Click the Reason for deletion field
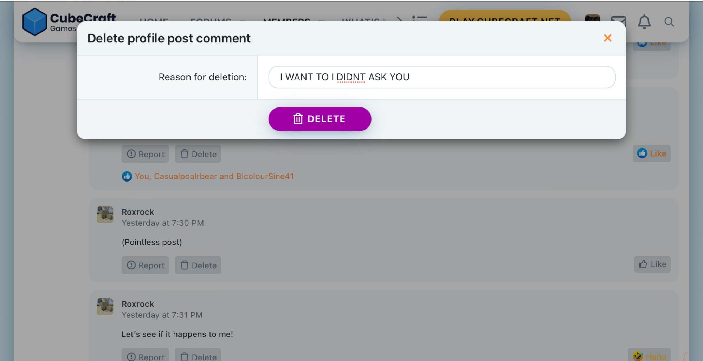Image resolution: width=703 pixels, height=361 pixels. pos(441,77)
